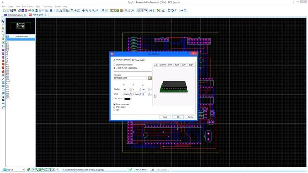
Task: Adjust Rotation X spinner arrows
Action: click(130, 89)
